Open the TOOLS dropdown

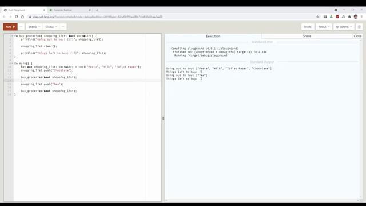pyautogui.click(x=324, y=27)
